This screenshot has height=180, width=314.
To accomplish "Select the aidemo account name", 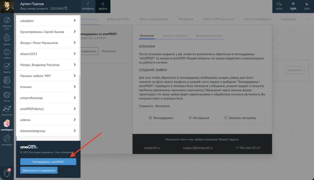I will (25, 120).
